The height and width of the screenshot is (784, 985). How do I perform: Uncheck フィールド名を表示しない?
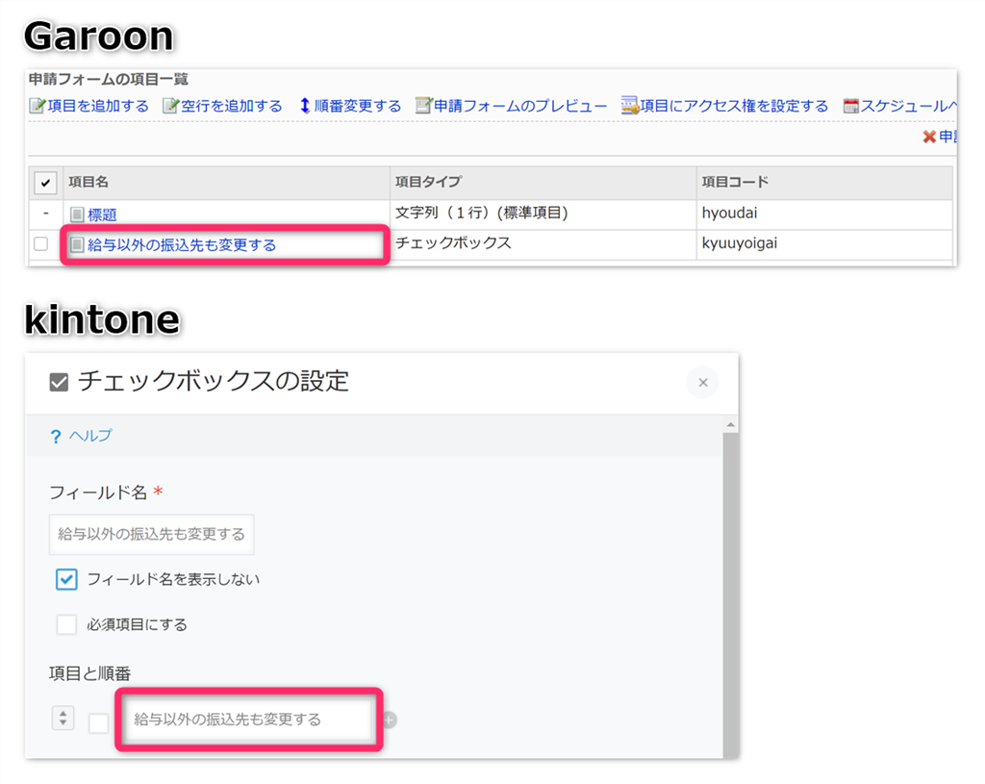pos(66,579)
